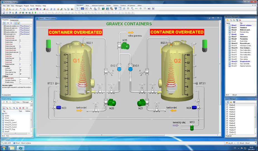Click the blue pump M23 icon
This screenshot has height=151, width=258.
pyautogui.click(x=58, y=108)
